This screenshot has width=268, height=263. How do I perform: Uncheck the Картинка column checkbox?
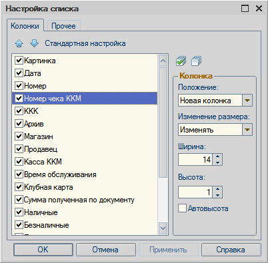19,61
